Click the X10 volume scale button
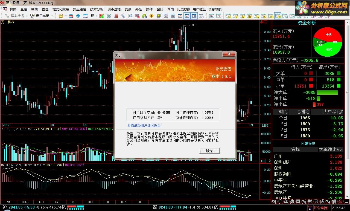Viewport: 350px width, 211px height. pos(263,161)
